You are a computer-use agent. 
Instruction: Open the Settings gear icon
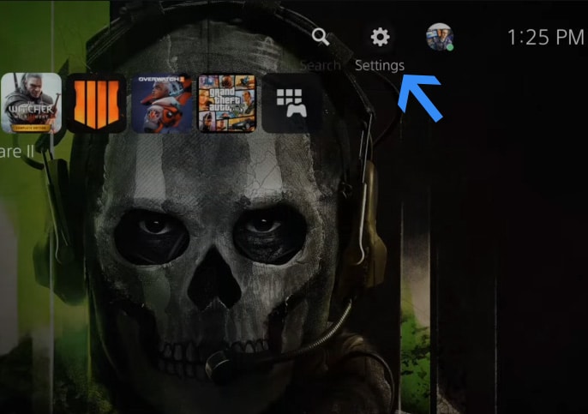point(380,37)
